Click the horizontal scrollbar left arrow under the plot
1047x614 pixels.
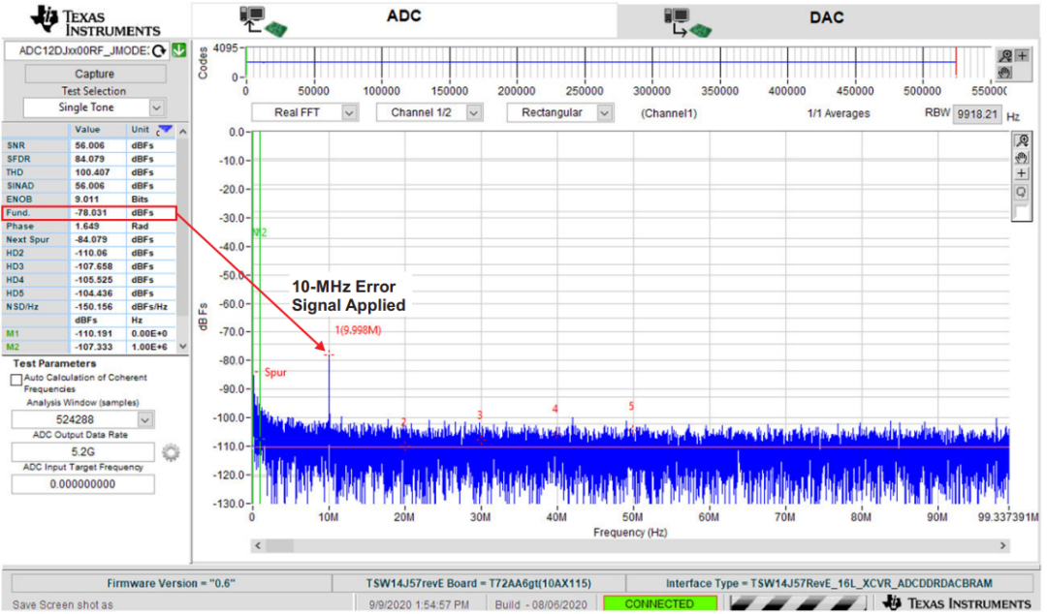(258, 545)
